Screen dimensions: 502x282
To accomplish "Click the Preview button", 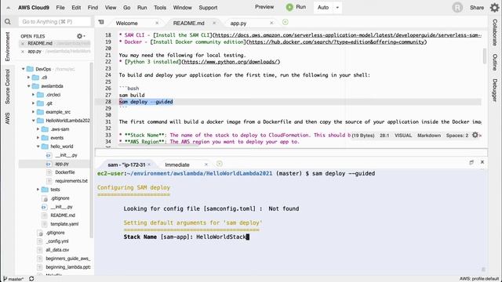I will coord(264,7).
